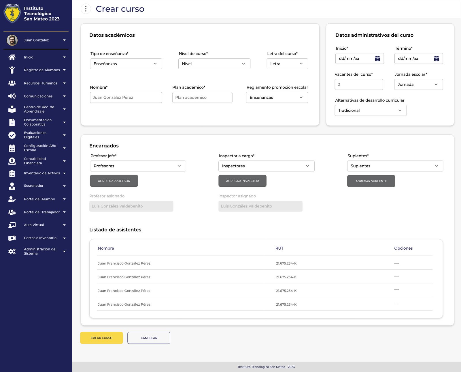Viewport: 461px width, 372px height.
Task: Open the Tipo de enseñanza dropdown
Action: coord(126,64)
